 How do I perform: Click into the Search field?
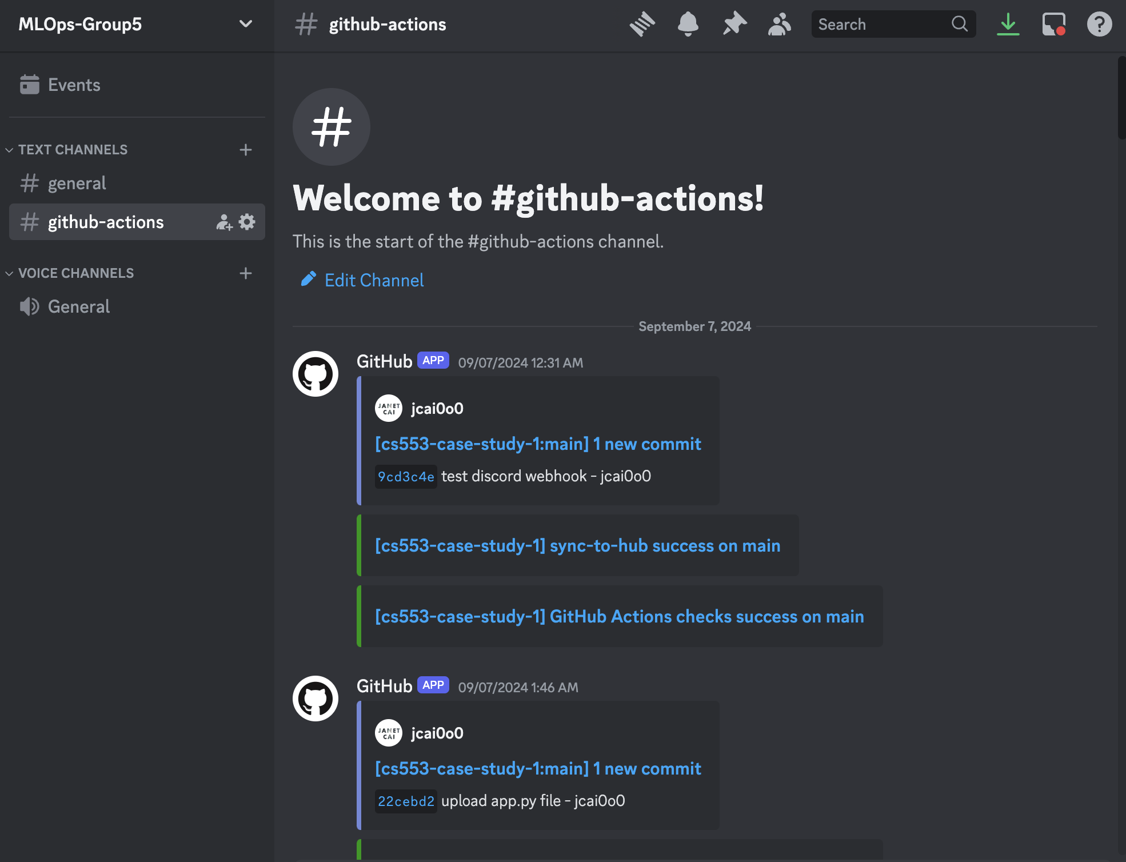(880, 24)
